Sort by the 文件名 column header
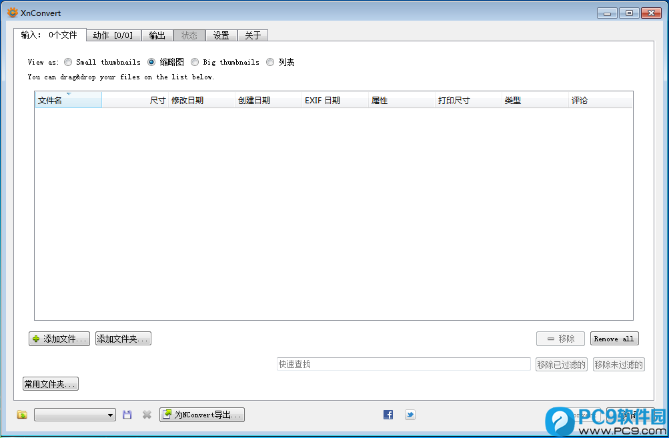 (x=68, y=100)
